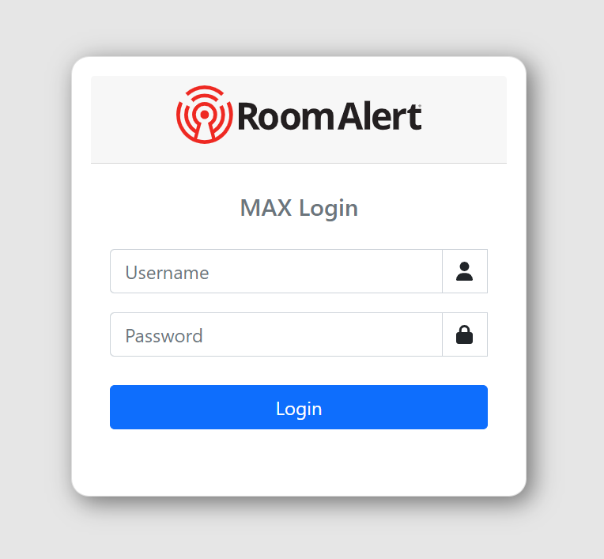Click the word MAX in the heading

266,208
